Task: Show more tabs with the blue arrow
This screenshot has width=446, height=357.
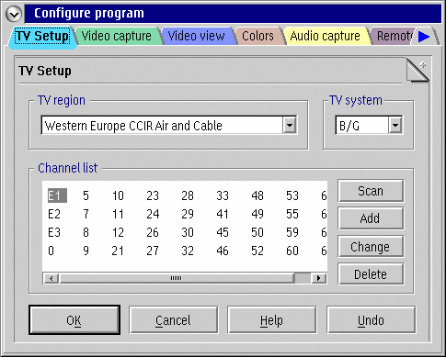Action: [x=424, y=37]
